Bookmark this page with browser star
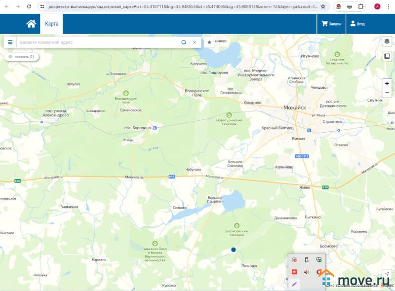Image resolution: width=395 pixels, height=291 pixels. [323, 6]
